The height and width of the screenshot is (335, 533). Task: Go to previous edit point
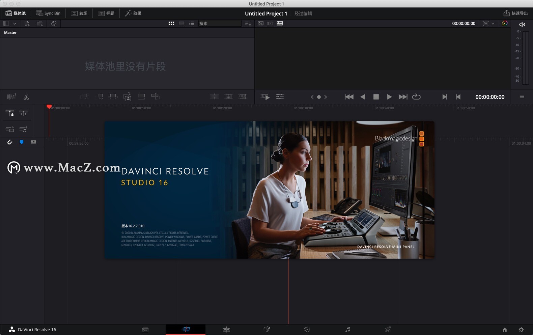[x=458, y=97]
